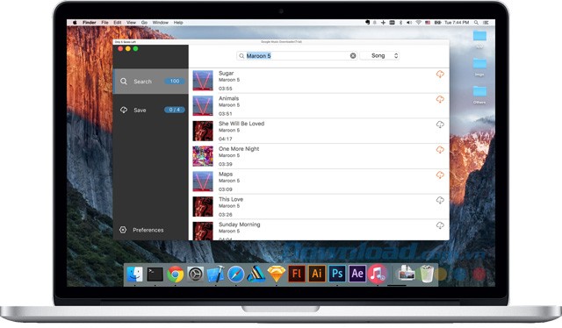Open Finder from the dock
This screenshot has width=562, height=328.
(x=134, y=275)
